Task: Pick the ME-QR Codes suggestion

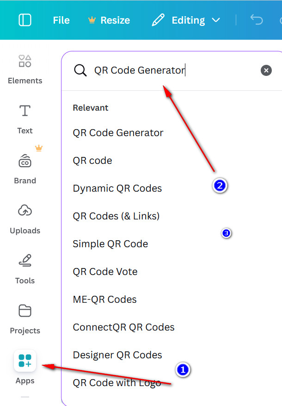Action: (x=104, y=300)
